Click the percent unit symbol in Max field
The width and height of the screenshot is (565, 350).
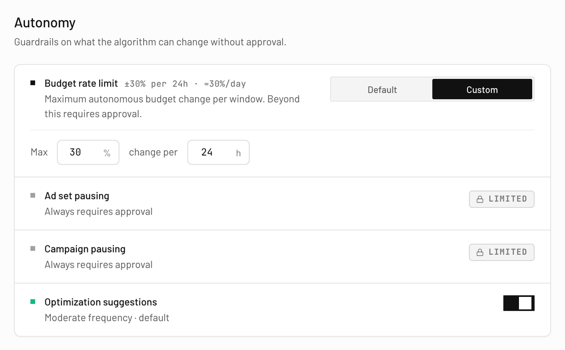pyautogui.click(x=107, y=153)
